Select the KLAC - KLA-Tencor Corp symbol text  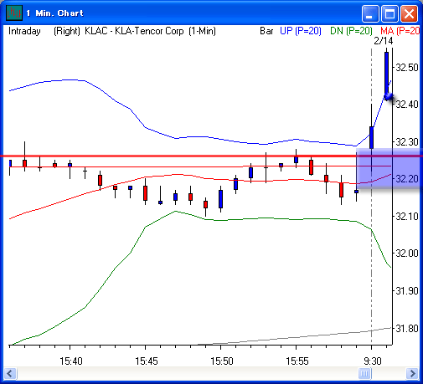coord(134,31)
